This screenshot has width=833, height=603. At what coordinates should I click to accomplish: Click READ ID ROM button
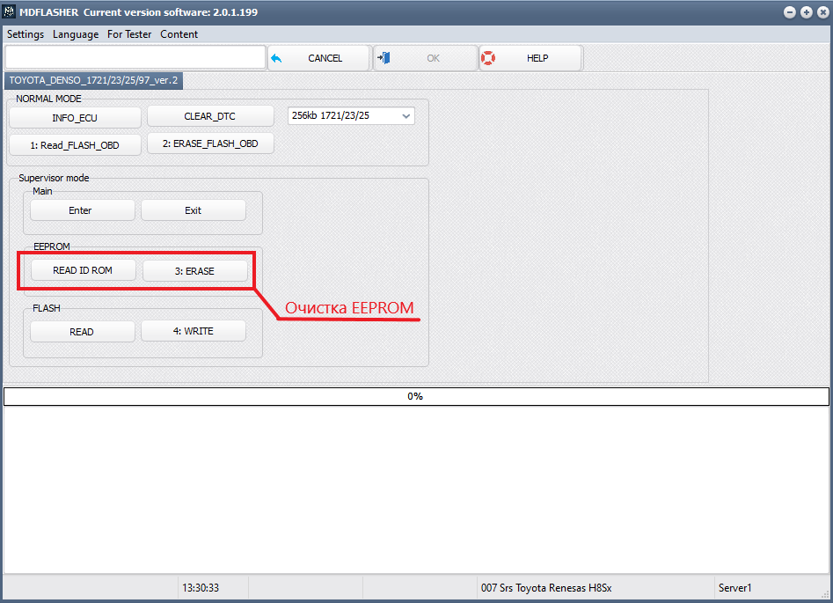pyautogui.click(x=83, y=270)
